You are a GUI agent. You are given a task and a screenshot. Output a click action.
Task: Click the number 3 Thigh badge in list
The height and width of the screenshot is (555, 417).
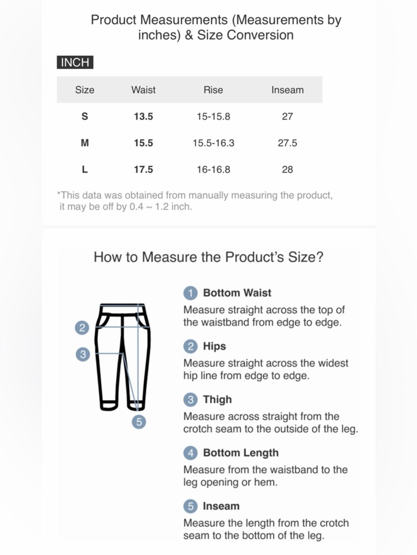pos(191,400)
